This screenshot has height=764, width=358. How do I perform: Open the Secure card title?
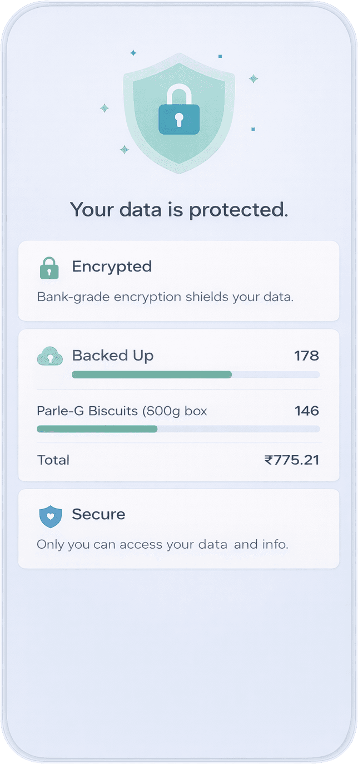98,514
